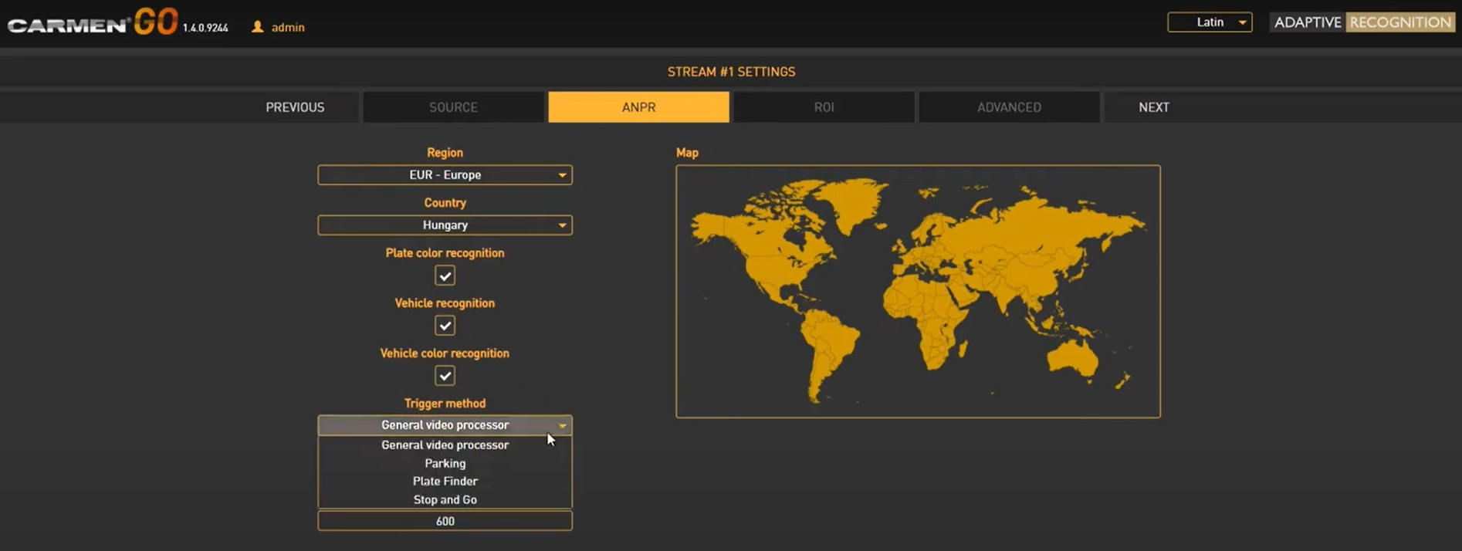Click the admin username link
This screenshot has width=1462, height=551.
pos(288,28)
